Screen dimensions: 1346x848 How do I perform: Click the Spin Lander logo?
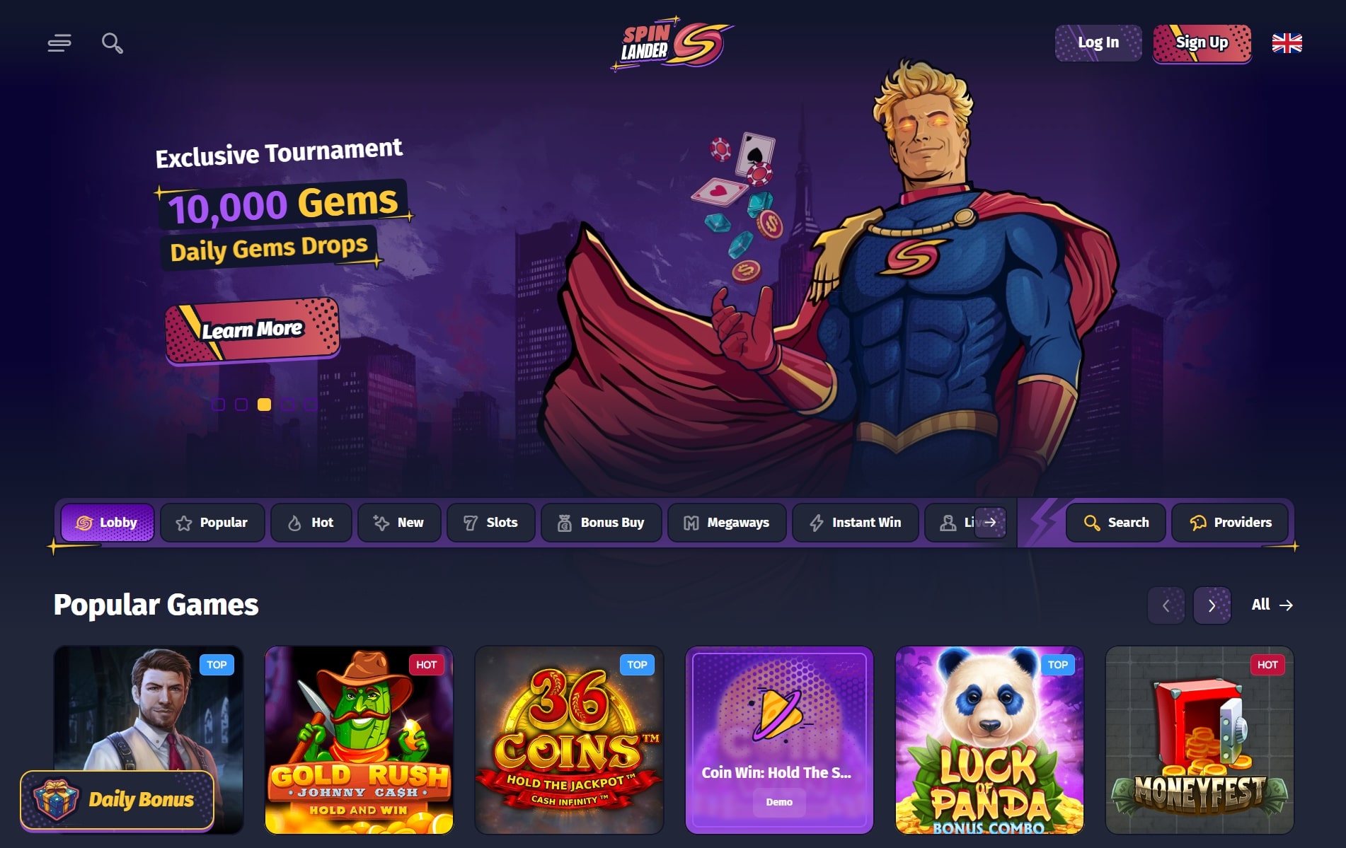pos(672,44)
